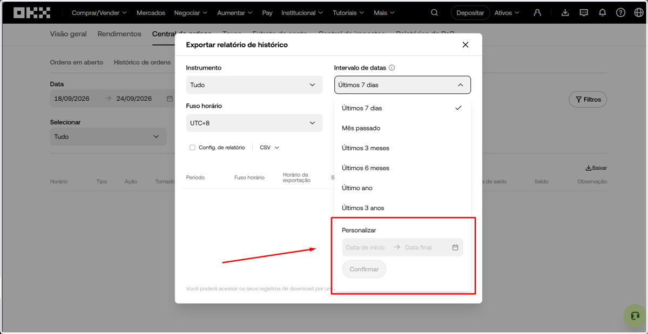Click the Horário da exportação column header
Screen dimensions: 648x334
pos(296,178)
